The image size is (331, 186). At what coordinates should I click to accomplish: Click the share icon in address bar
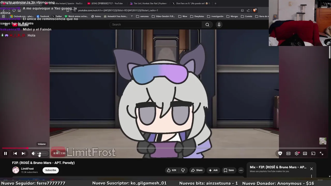[248, 10]
